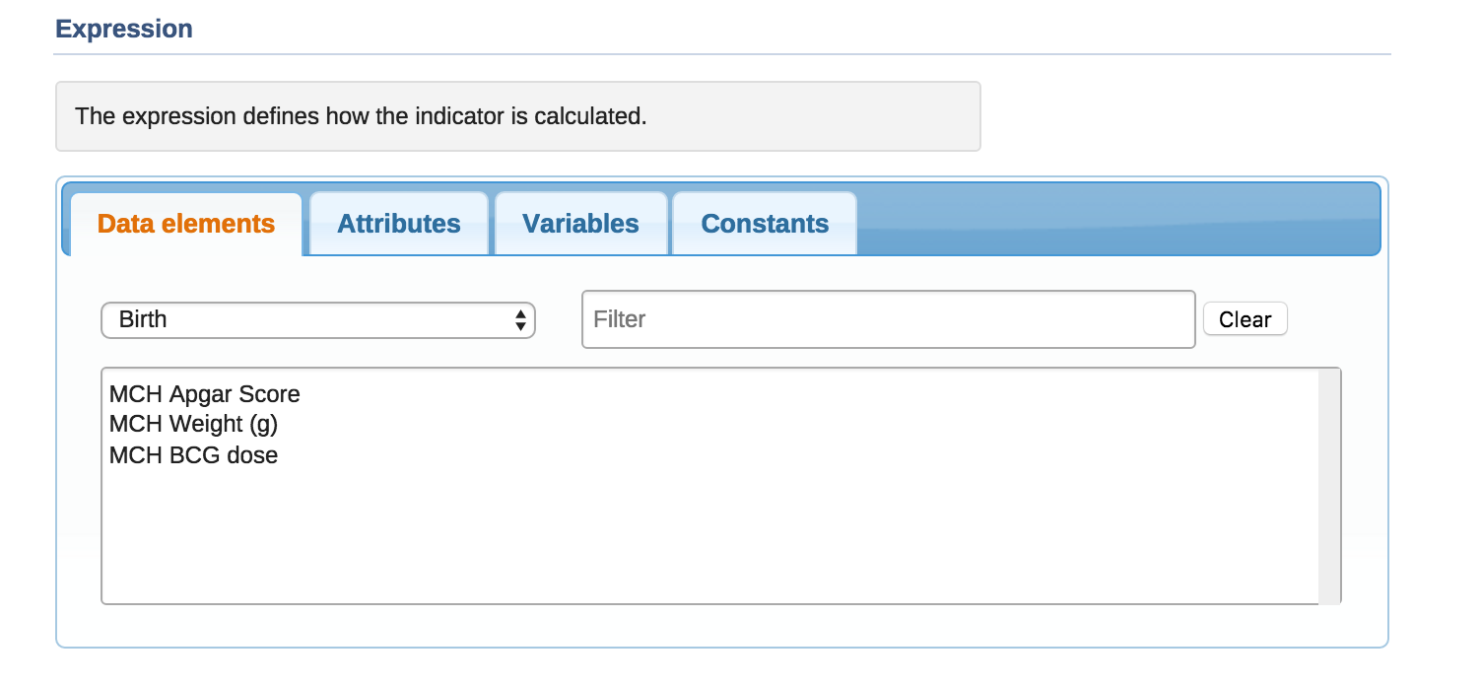The height and width of the screenshot is (686, 1482).
Task: Go to the Constants tab
Action: (765, 225)
